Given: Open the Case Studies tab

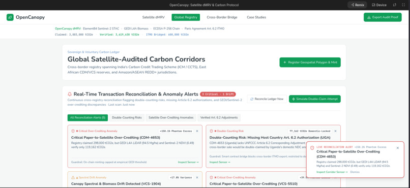Looking at the screenshot, I should 256,17.
